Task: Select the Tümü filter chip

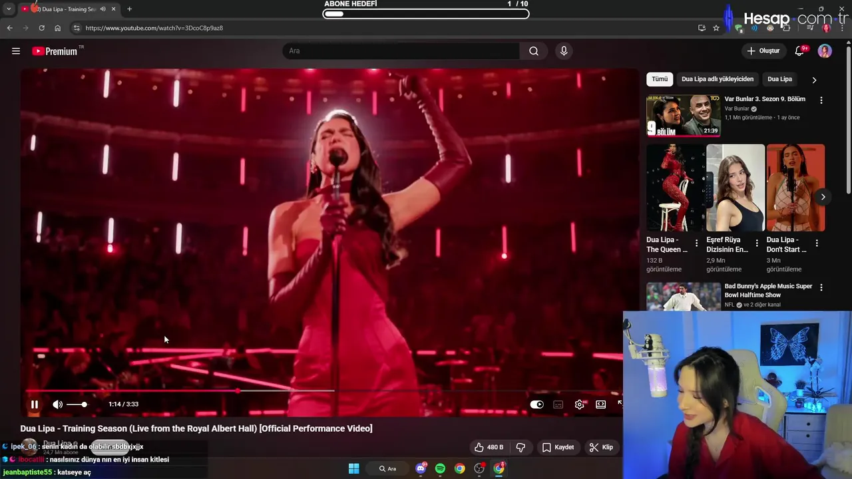Action: [660, 79]
